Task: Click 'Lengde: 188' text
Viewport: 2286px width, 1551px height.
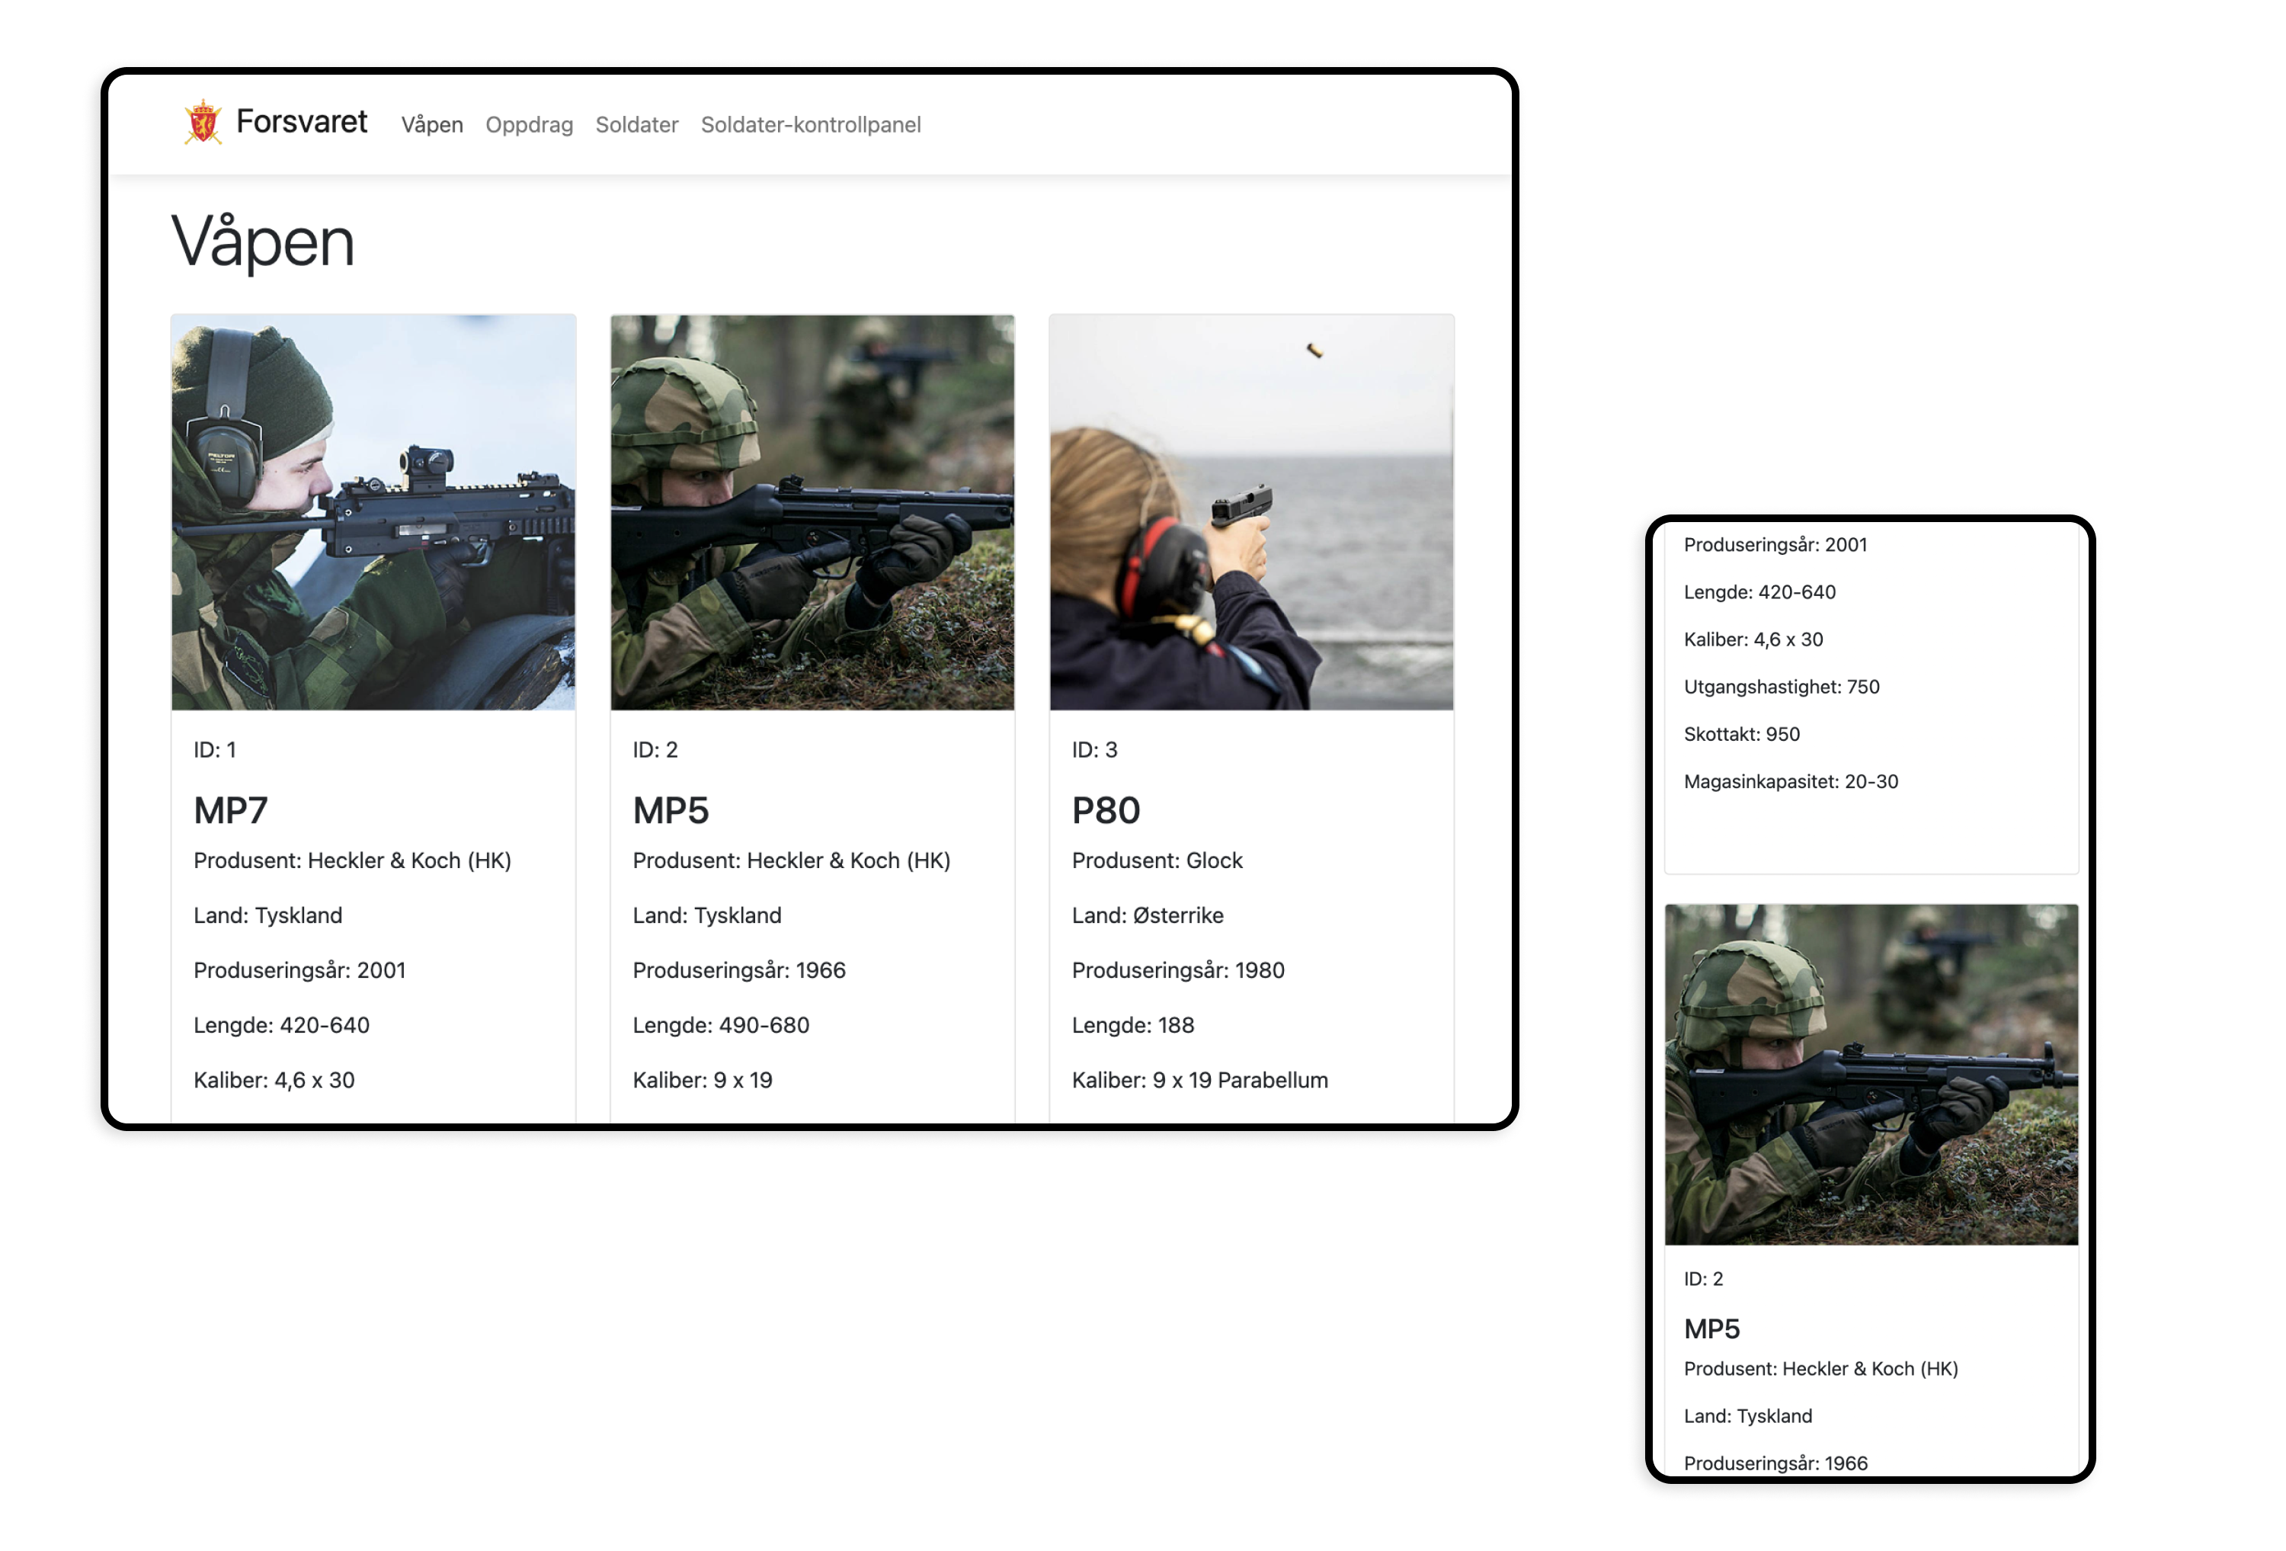Action: pyautogui.click(x=1132, y=1025)
